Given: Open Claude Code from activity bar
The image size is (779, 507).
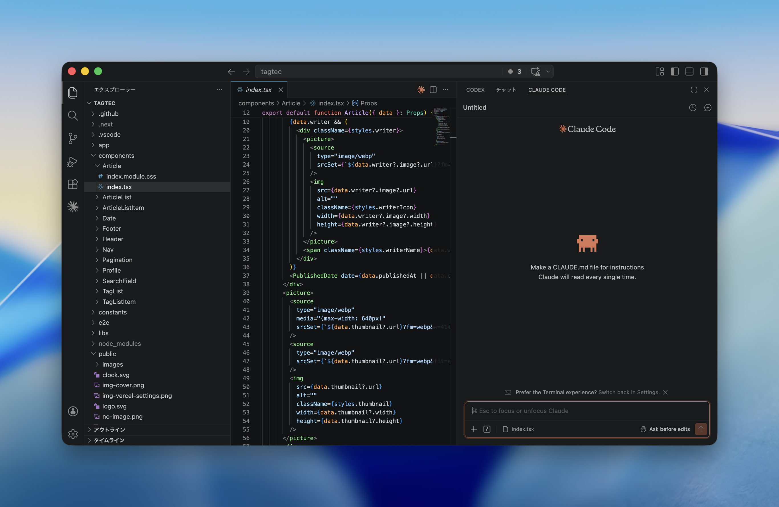Looking at the screenshot, I should tap(73, 207).
